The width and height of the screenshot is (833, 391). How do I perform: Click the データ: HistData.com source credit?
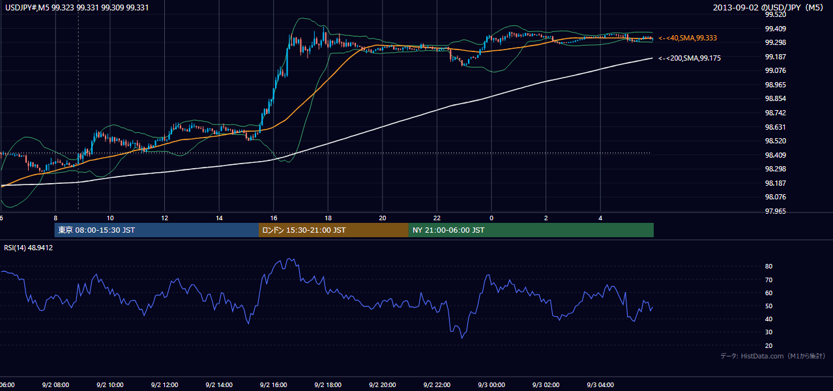pyautogui.click(x=772, y=356)
